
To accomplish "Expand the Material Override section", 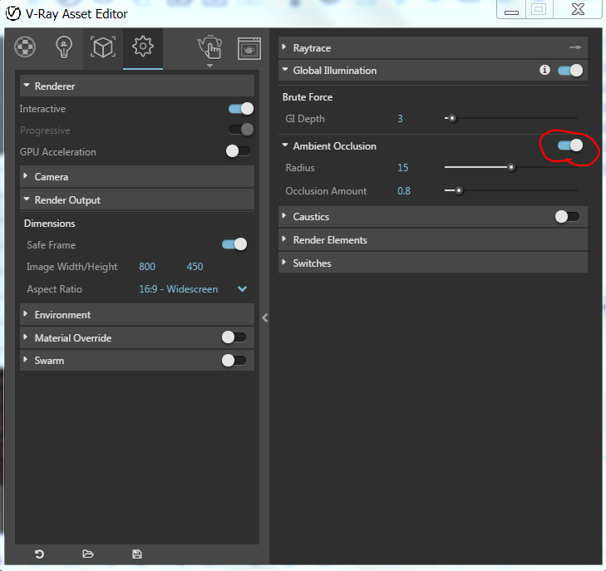I will [x=26, y=337].
